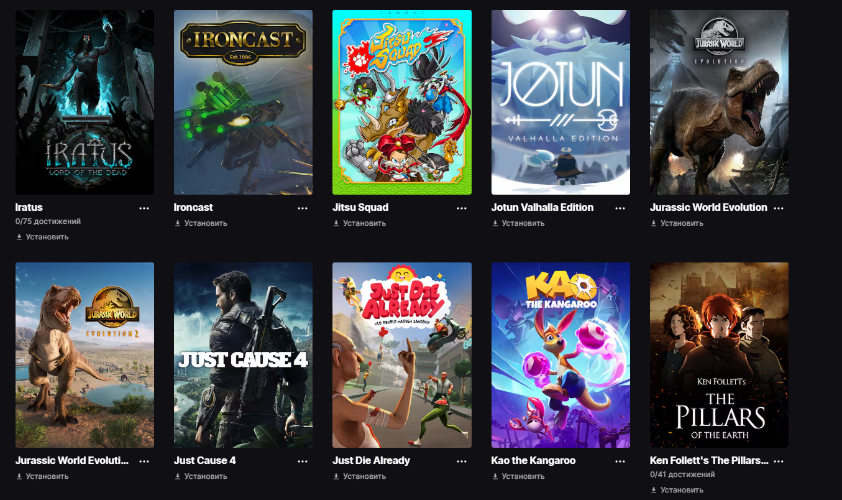842x500 pixels.
Task: Click the download icon under Jitsu Squad
Action: point(336,223)
